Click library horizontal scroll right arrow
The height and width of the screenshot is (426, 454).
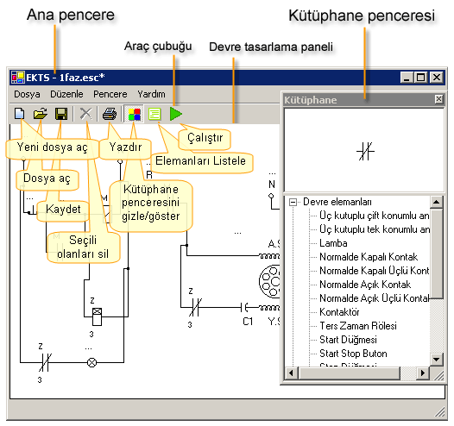(422, 373)
